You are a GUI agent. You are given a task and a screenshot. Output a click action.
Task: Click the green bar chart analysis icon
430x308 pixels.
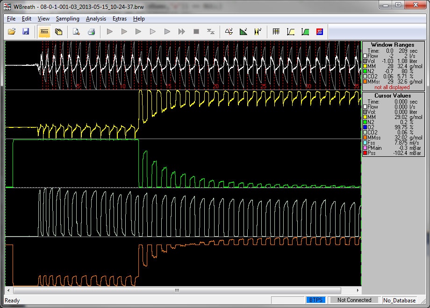point(243,32)
